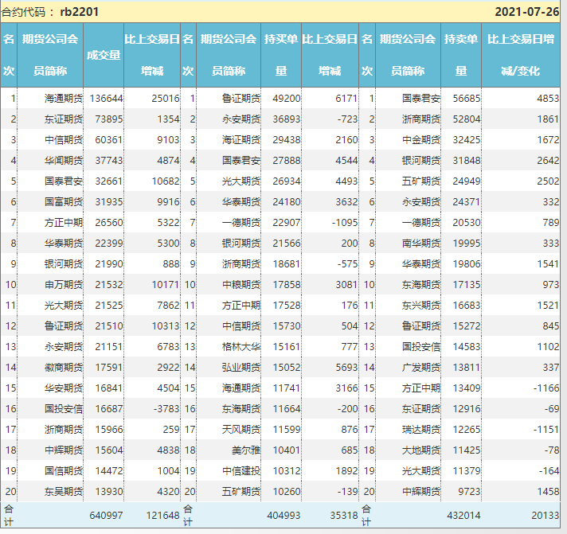
Task: Click the total short position 432014
Action: [462, 516]
